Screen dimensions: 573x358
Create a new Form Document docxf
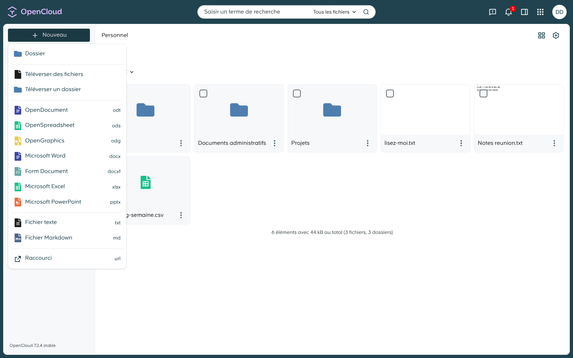point(67,171)
